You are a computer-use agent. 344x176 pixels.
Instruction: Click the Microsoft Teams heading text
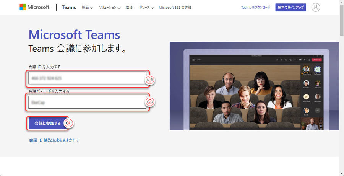point(75,35)
